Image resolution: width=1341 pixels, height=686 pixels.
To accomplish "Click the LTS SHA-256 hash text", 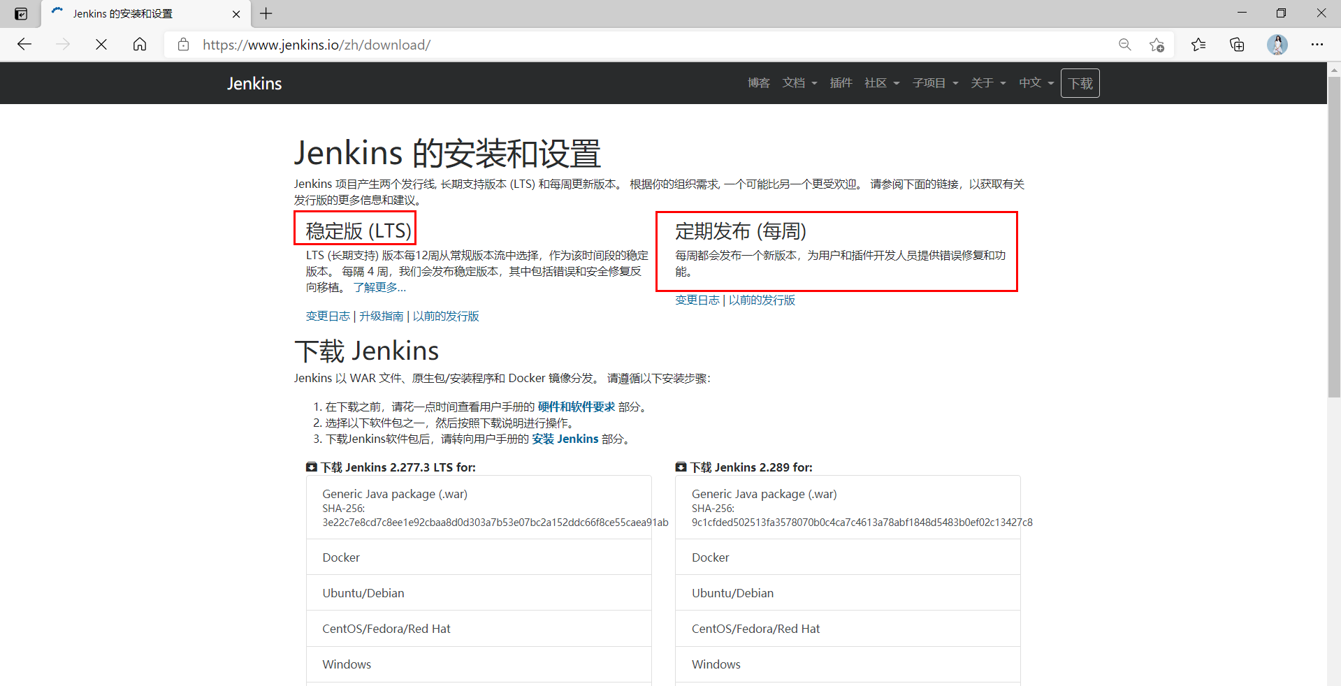I will tap(495, 523).
